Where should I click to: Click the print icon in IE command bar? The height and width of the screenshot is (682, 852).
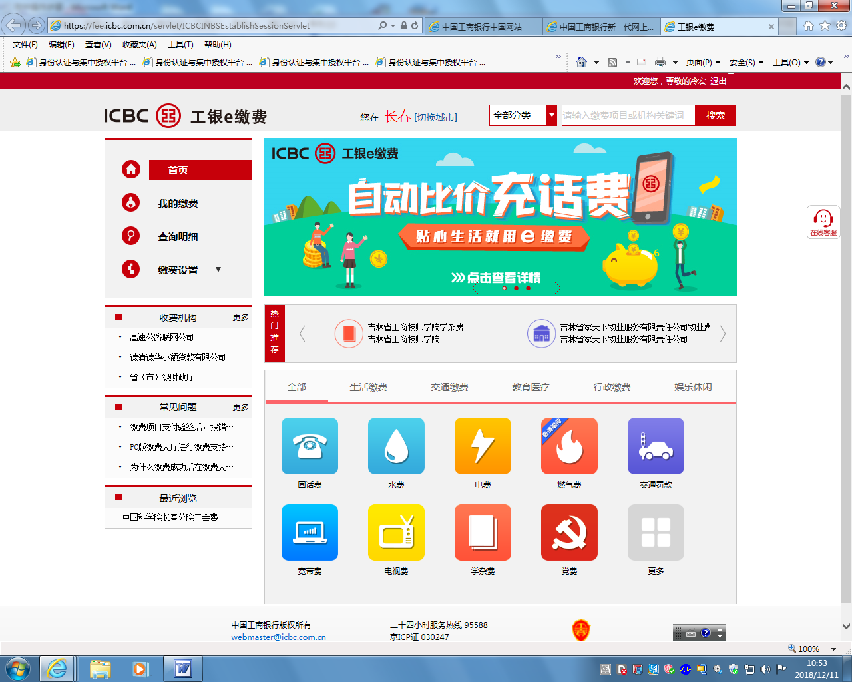tap(660, 62)
